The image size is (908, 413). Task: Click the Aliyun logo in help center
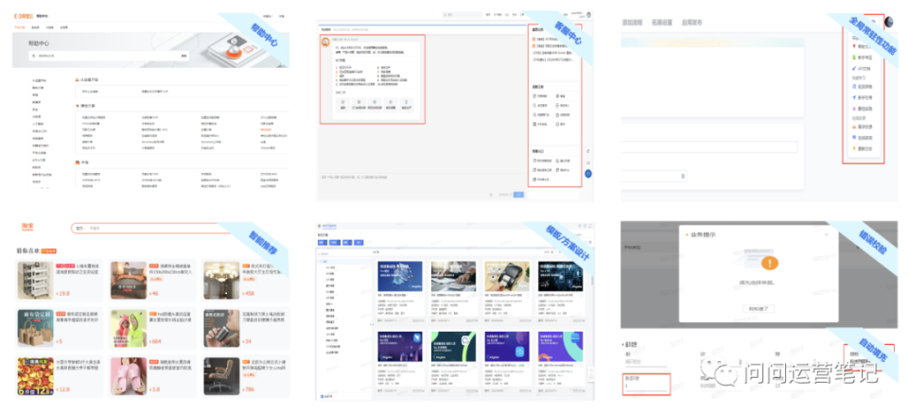tap(23, 17)
